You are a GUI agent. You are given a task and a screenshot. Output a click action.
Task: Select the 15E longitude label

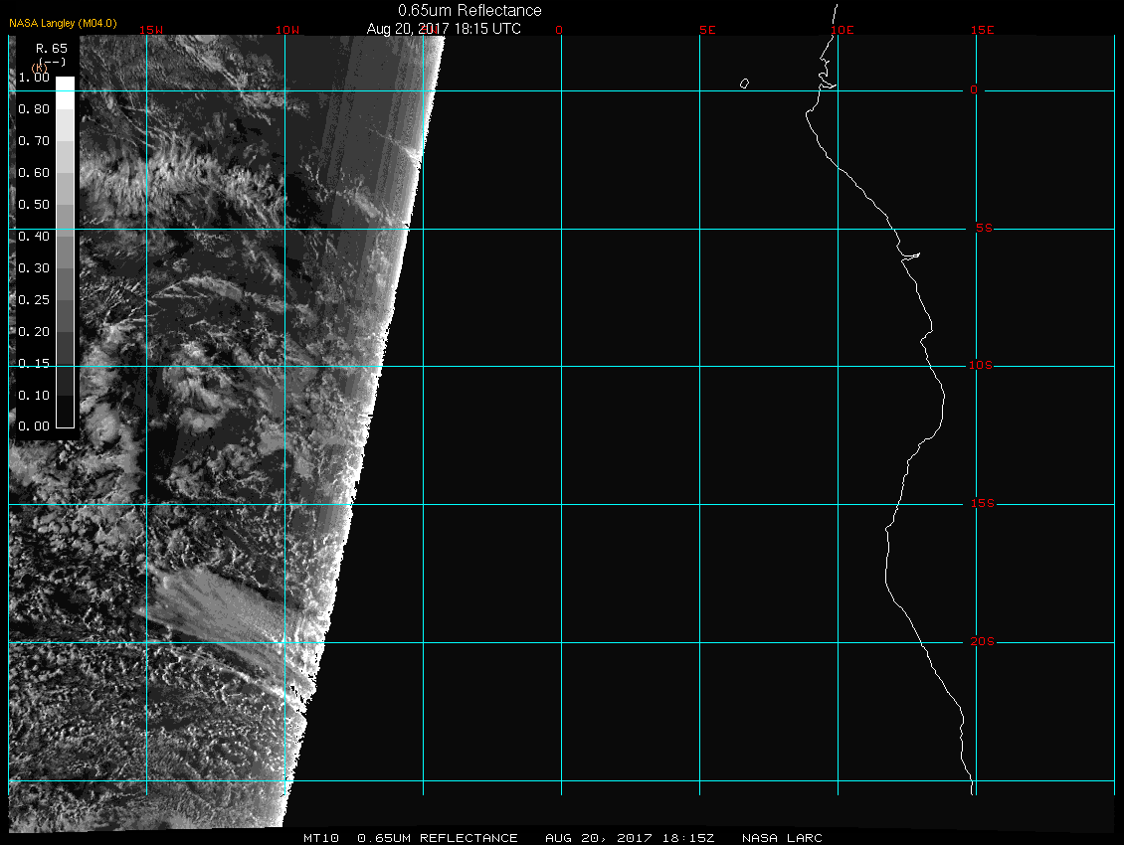pyautogui.click(x=983, y=30)
